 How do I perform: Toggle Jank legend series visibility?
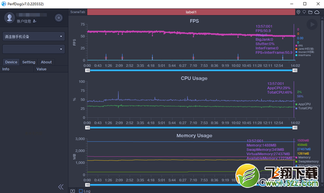pyautogui.click(x=305, y=49)
